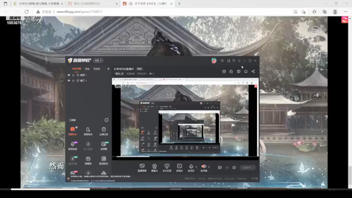Open the gift box icon above the preview
Viewport: 352px width, 198px height.
224,71
